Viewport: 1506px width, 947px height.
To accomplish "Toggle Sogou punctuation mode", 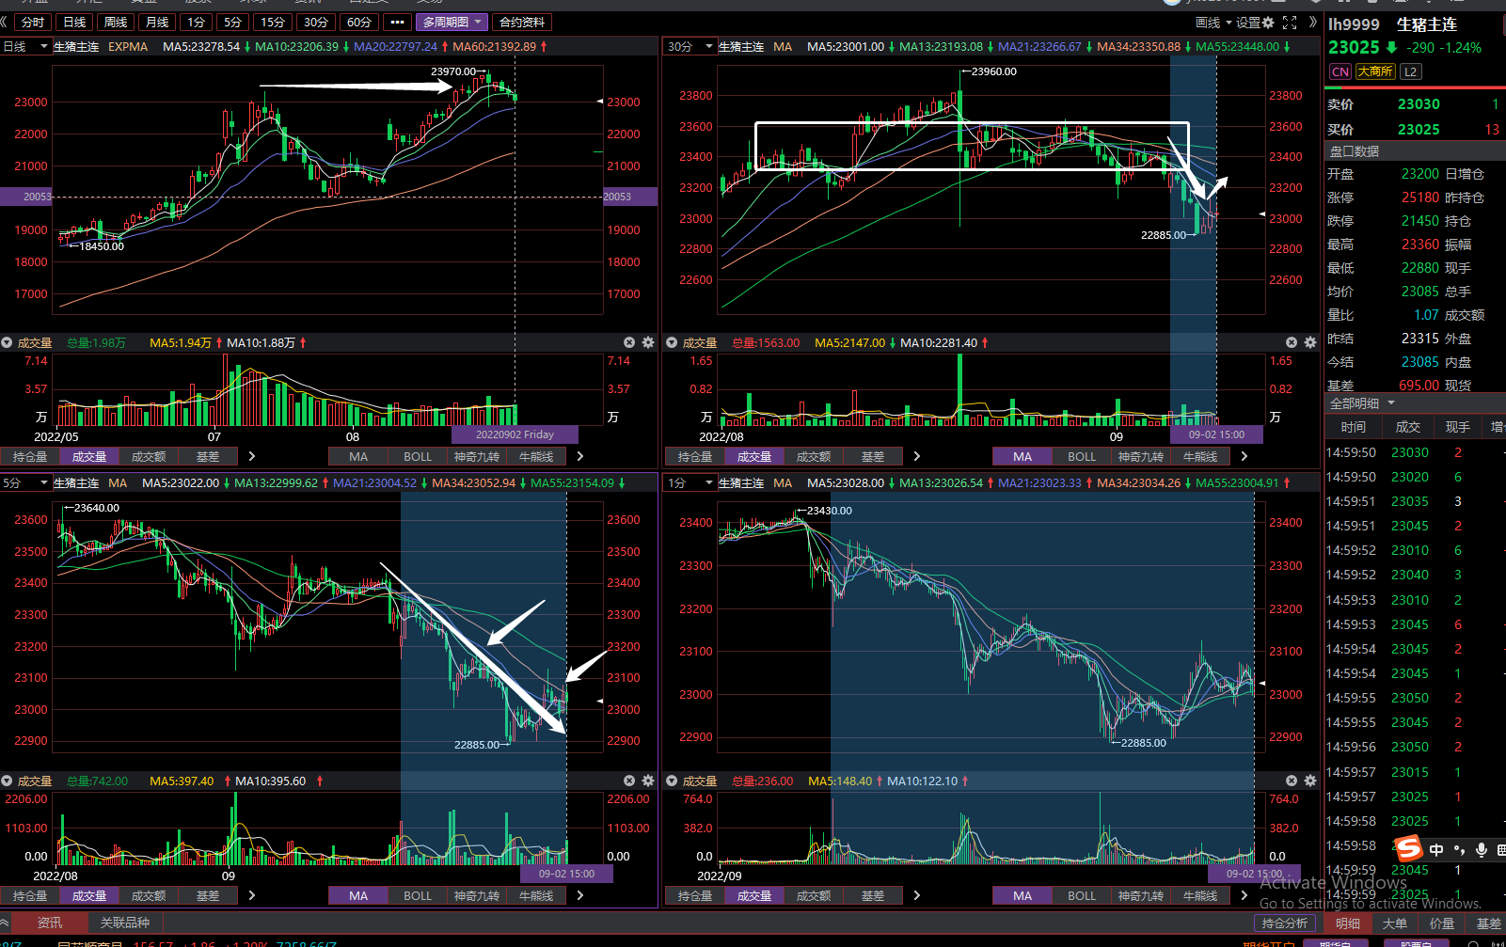I will coord(1459,850).
